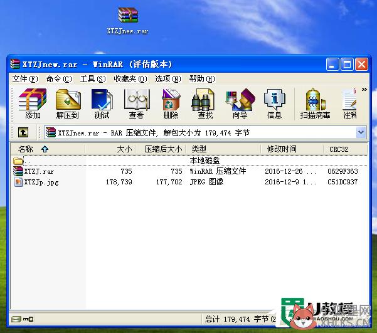Screen dimensions: 377x333
Task: Click the 注释 (Comment) toolbar icon
Action: click(x=350, y=103)
